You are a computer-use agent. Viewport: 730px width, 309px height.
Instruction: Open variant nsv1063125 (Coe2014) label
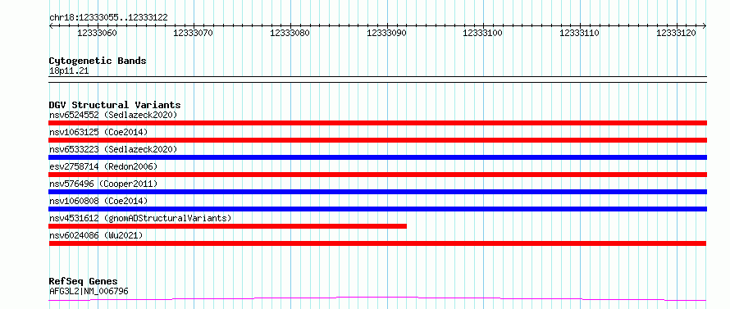(x=98, y=132)
